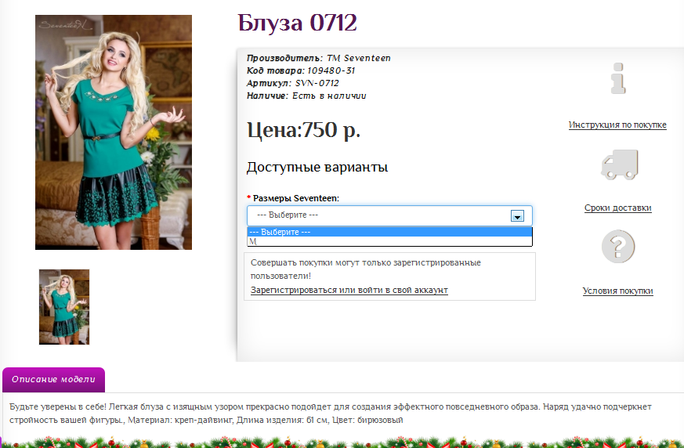
Task: Click the Есть в наличии availability text
Action: click(x=329, y=96)
